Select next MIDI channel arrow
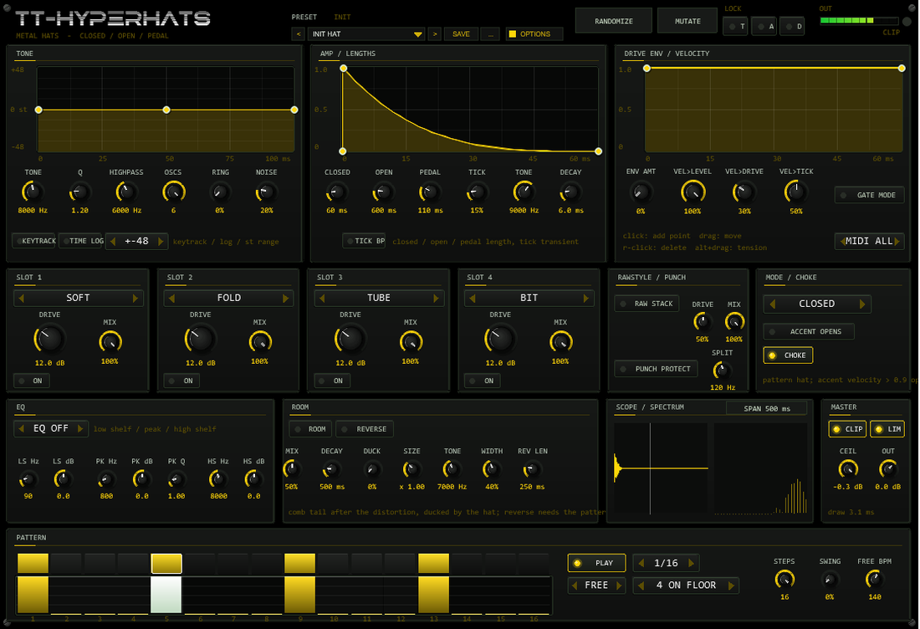 (897, 241)
